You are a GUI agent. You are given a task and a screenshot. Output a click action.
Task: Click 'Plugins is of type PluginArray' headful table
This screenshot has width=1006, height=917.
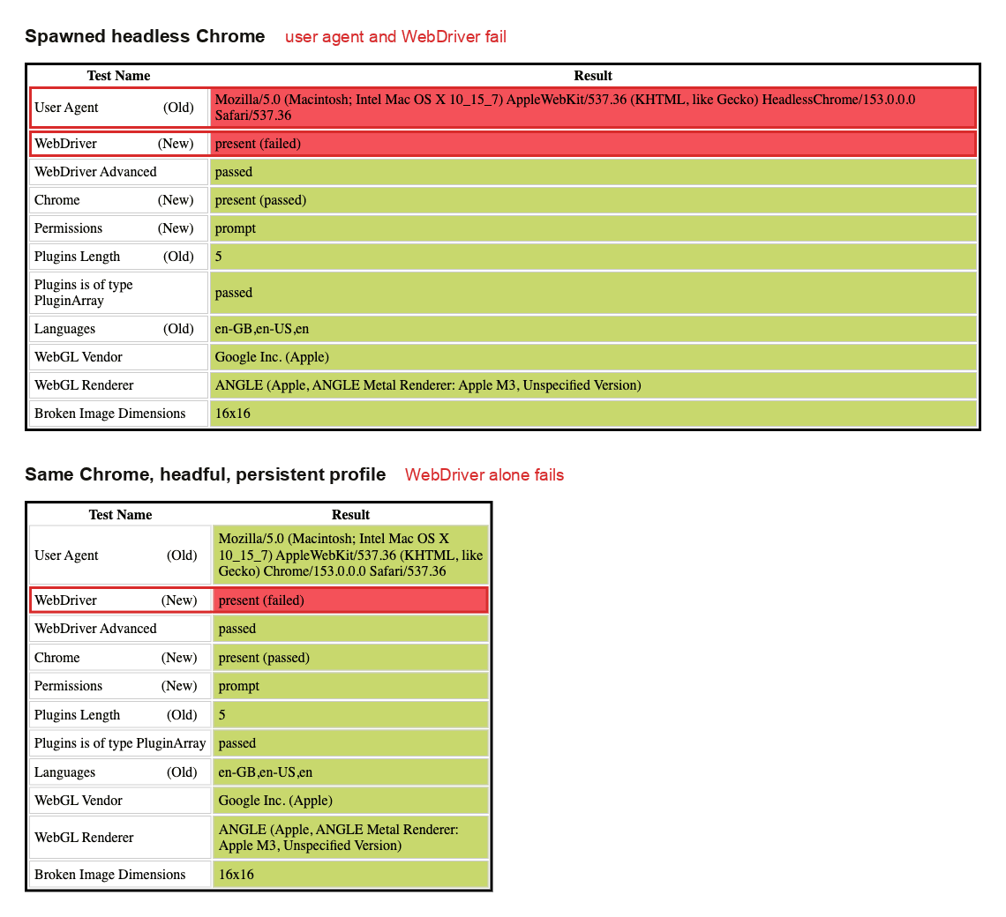120,743
